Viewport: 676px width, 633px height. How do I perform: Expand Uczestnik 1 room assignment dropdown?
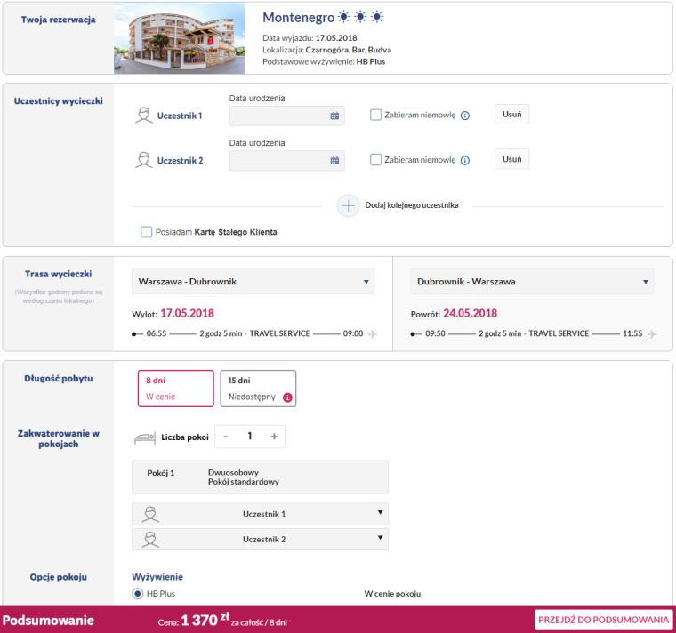[260, 514]
